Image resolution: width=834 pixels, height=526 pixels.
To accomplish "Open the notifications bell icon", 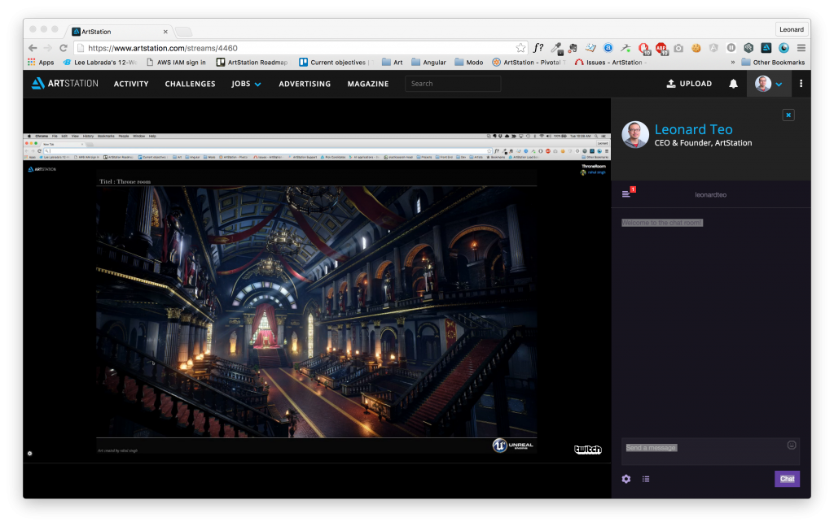I will pyautogui.click(x=733, y=84).
